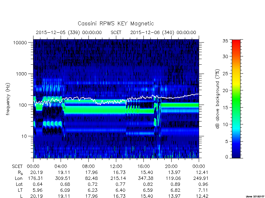The image size is (265, 198).
Task: Click the "frequency (Hz)" axis label
Action: 8,99
